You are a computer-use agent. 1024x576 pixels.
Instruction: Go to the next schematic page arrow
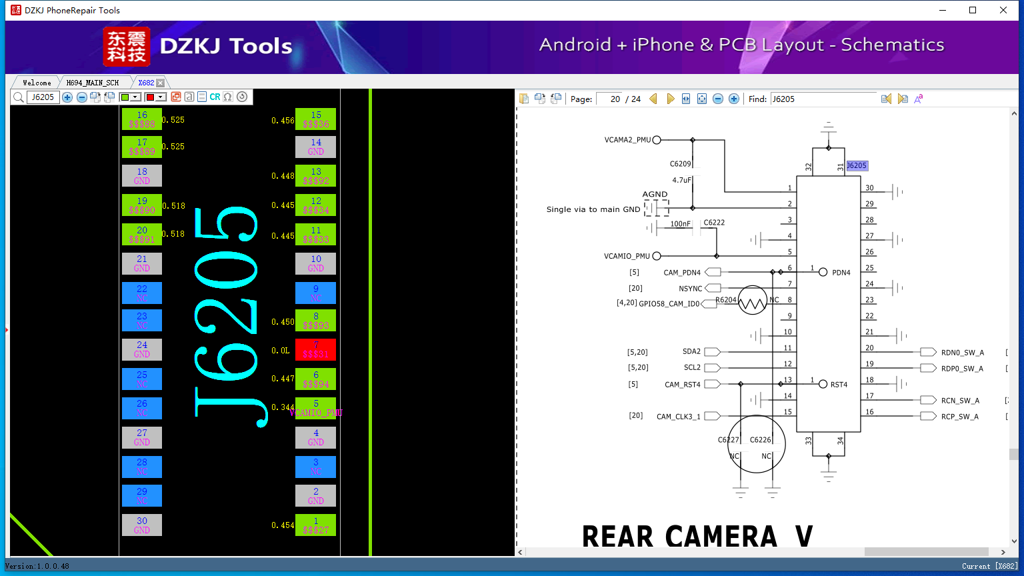pyautogui.click(x=670, y=99)
